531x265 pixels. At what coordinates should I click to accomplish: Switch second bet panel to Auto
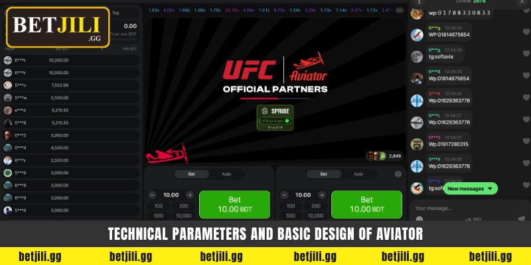pyautogui.click(x=358, y=174)
